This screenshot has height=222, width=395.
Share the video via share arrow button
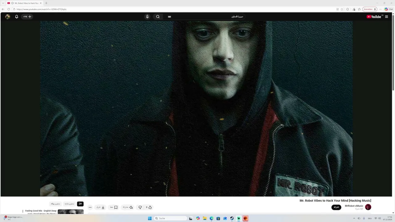[128, 207]
